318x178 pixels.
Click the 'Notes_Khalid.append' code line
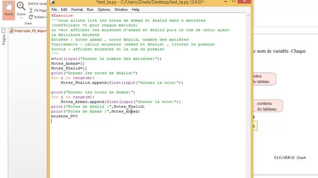pos(122,83)
